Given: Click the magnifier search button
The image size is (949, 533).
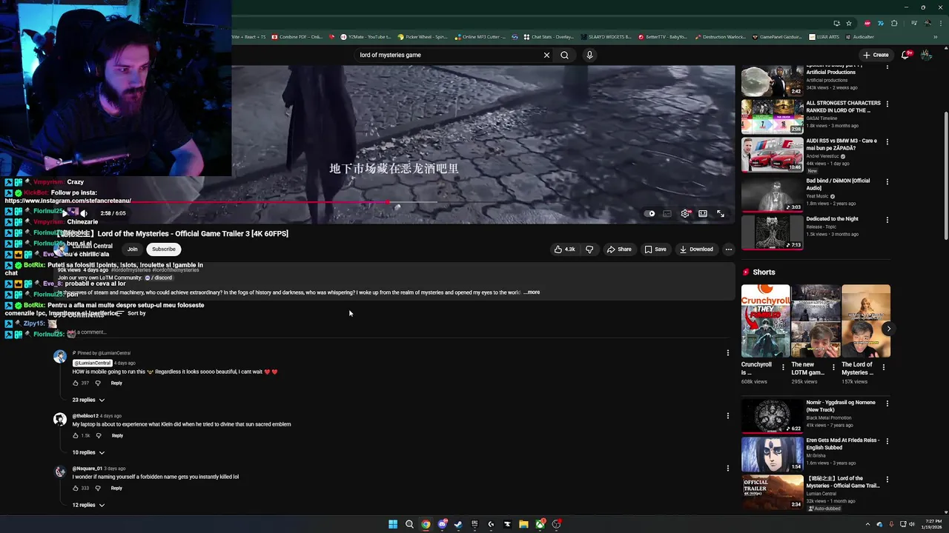Looking at the screenshot, I should point(564,55).
